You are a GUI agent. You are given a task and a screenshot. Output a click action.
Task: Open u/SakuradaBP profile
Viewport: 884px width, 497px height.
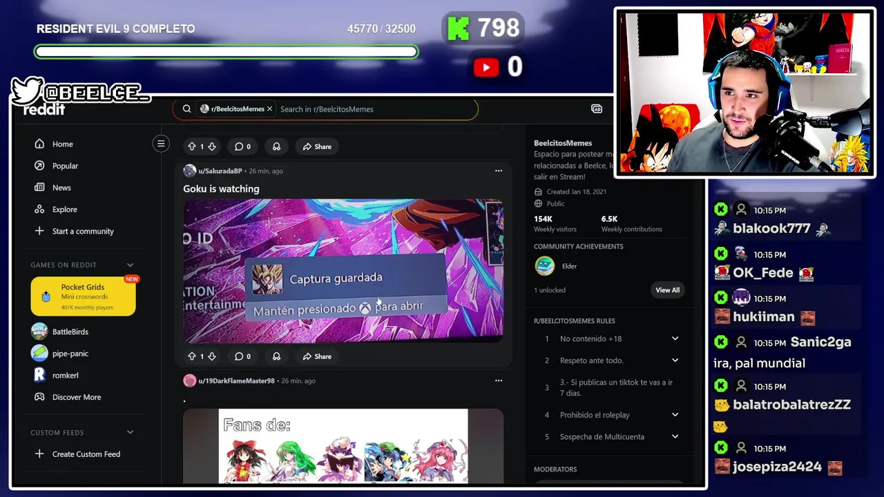pyautogui.click(x=220, y=170)
